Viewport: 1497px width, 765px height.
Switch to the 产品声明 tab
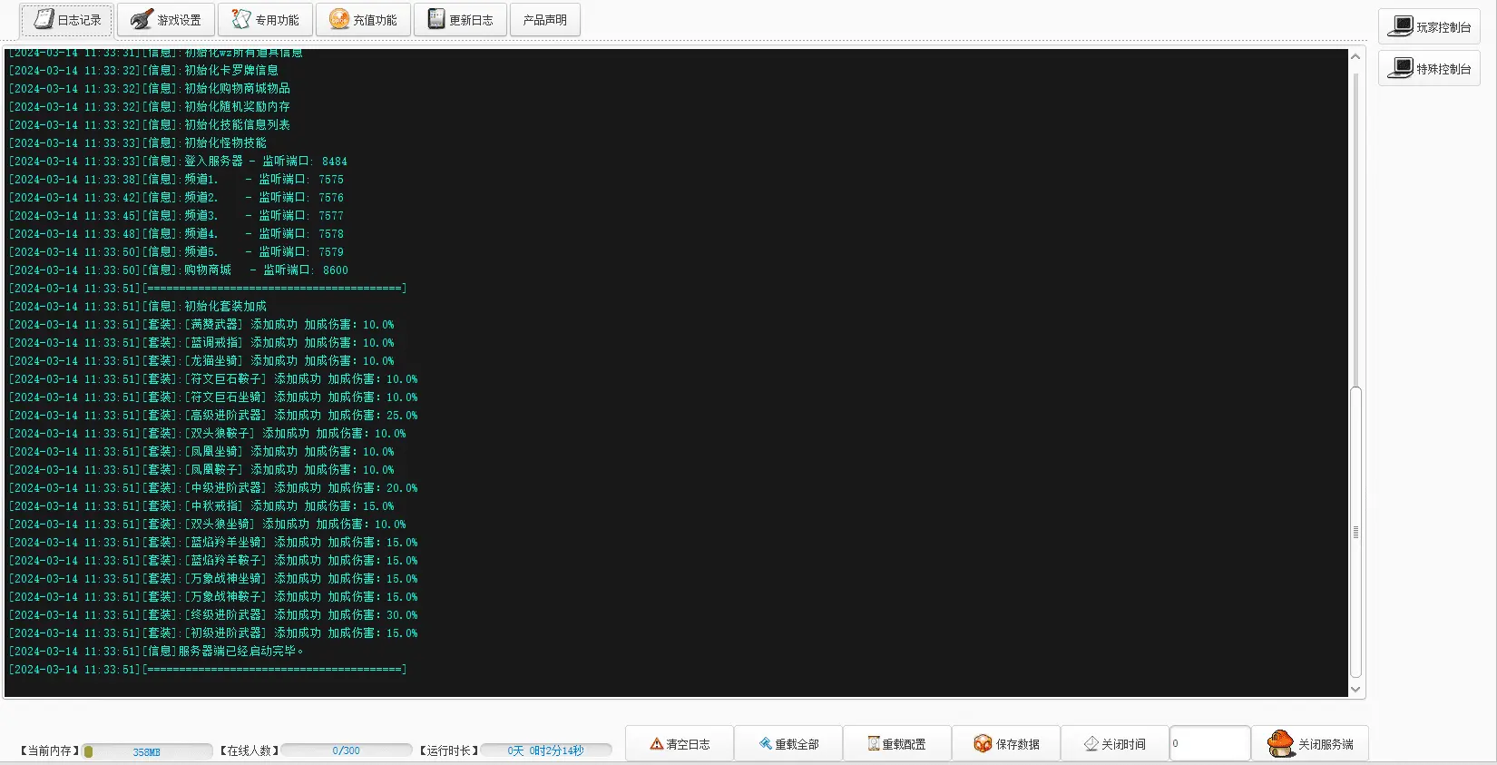click(x=545, y=20)
